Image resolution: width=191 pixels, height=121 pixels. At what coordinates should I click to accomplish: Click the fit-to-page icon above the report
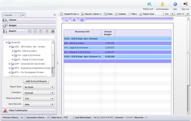tap(82, 20)
